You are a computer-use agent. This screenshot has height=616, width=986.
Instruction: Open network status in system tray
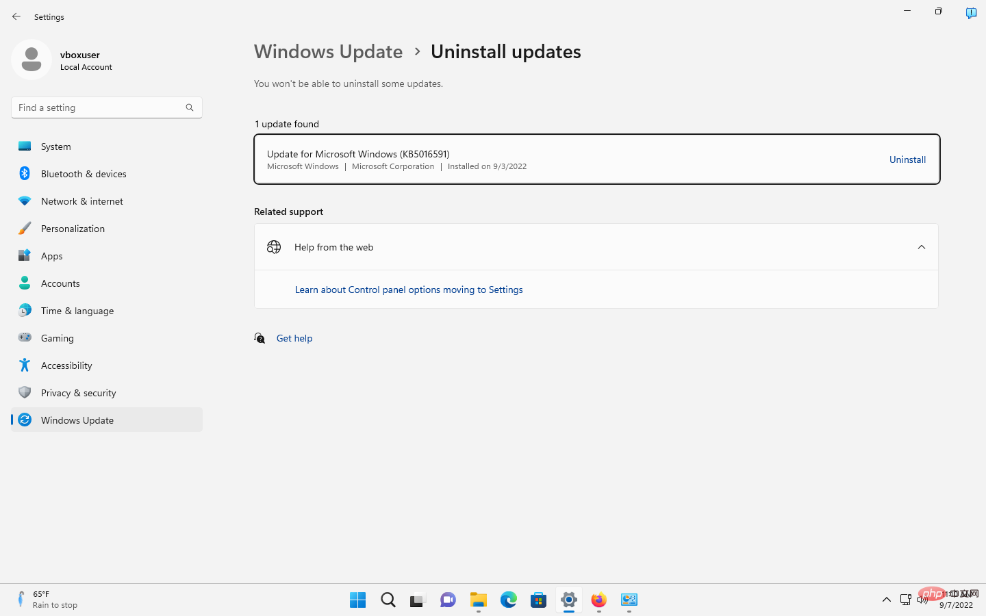[x=905, y=600]
